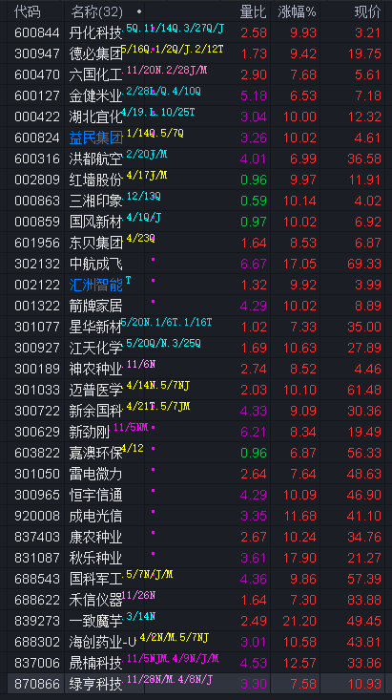Image resolution: width=392 pixels, height=700 pixels.
Task: Sort by the 量比 column header
Action: click(x=254, y=12)
